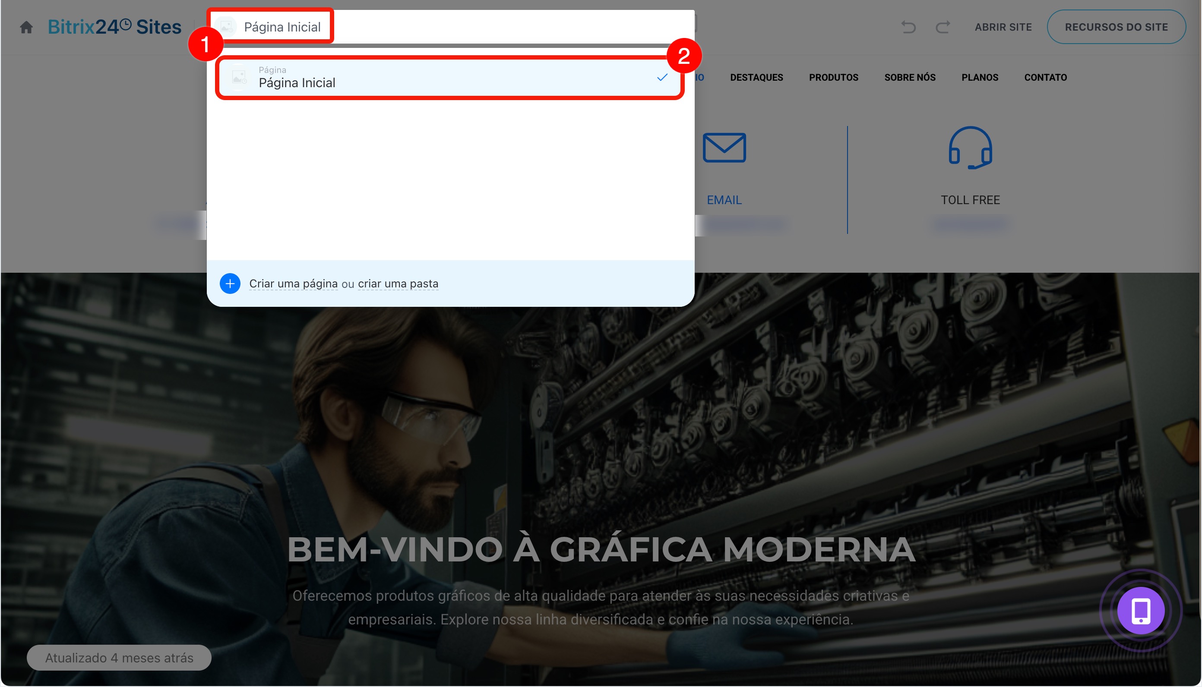Click the criar uma pasta link
The height and width of the screenshot is (687, 1202).
pyautogui.click(x=398, y=284)
